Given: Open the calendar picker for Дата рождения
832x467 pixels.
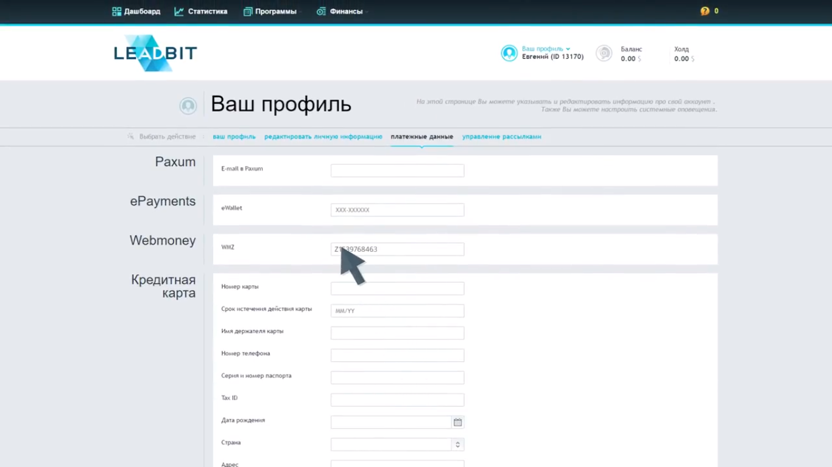Looking at the screenshot, I should coord(457,421).
